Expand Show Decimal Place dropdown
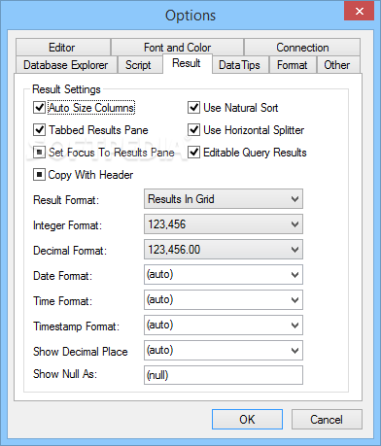The width and height of the screenshot is (381, 446). 224,351
